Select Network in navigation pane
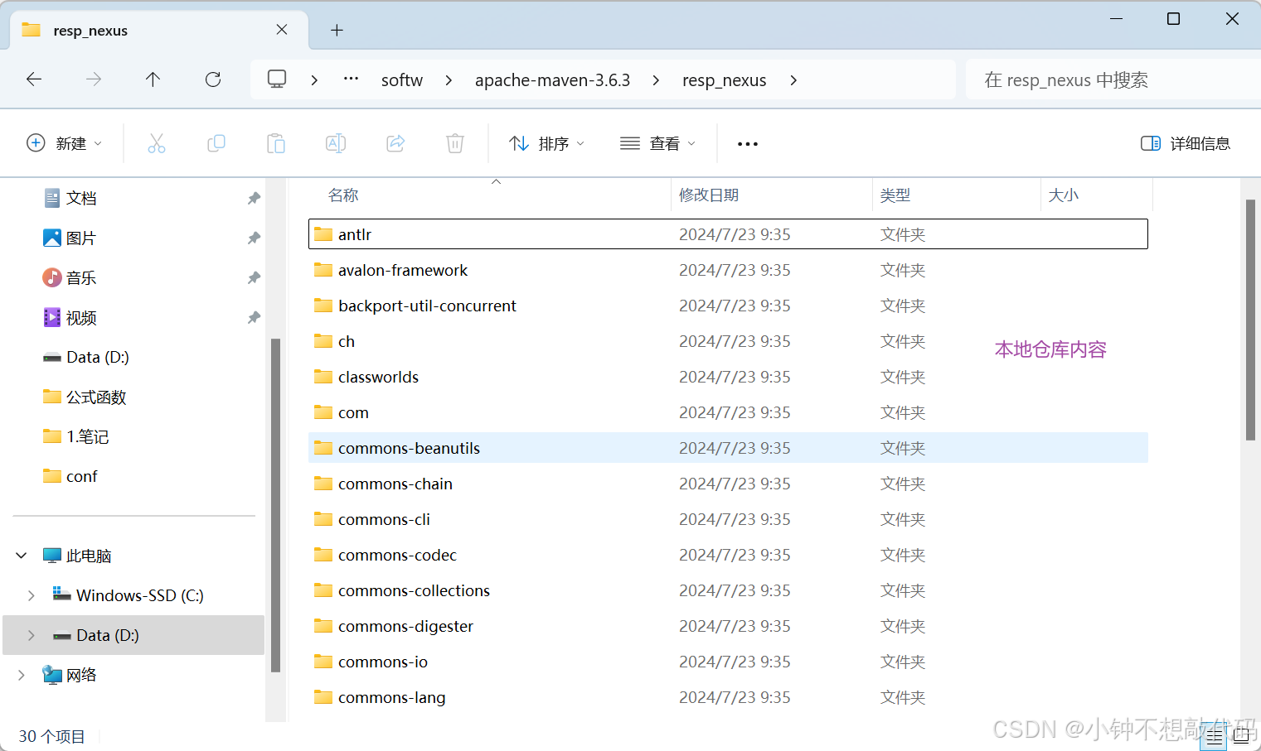 tap(81, 675)
